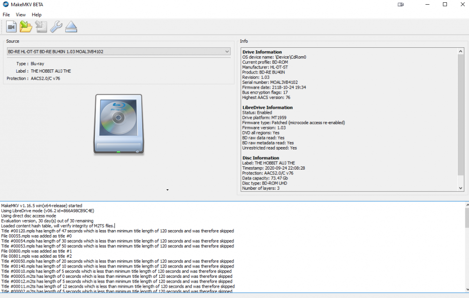469x298 pixels.
Task: Open the View menu
Action: coord(21,15)
